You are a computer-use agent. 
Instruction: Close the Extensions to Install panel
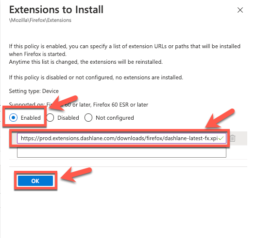(x=240, y=10)
